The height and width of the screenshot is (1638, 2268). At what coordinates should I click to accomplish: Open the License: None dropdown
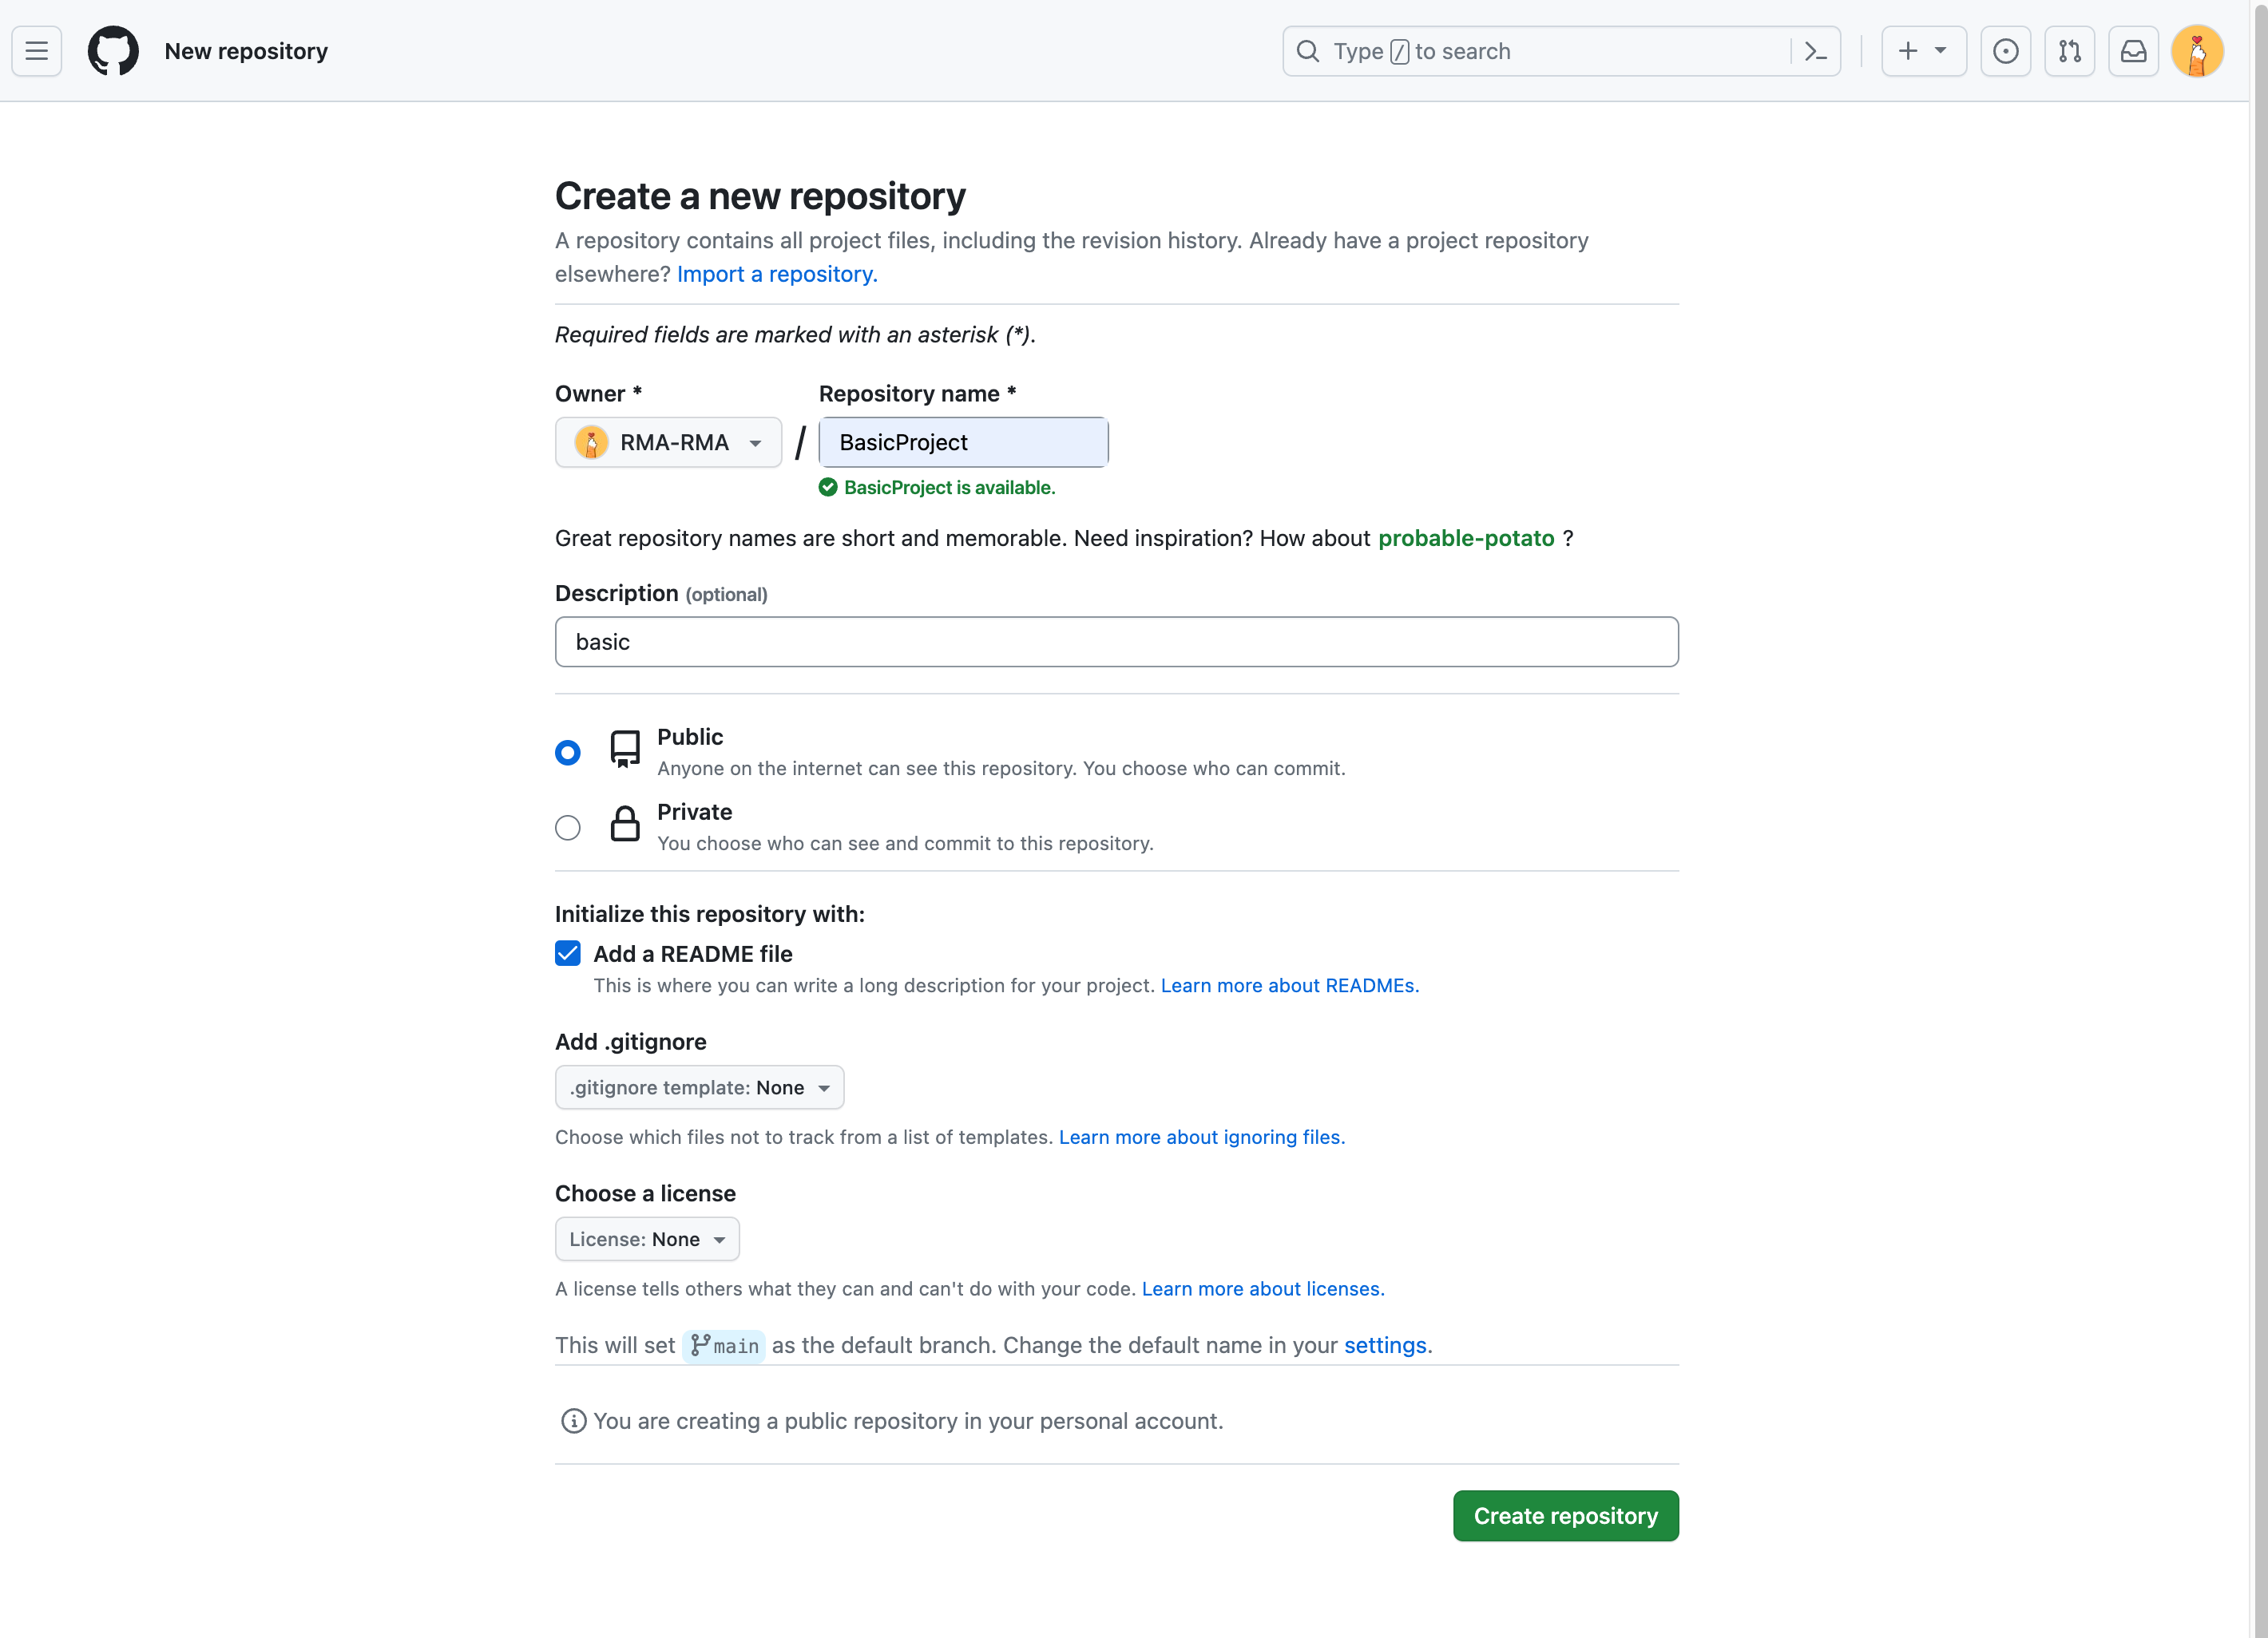click(x=646, y=1239)
